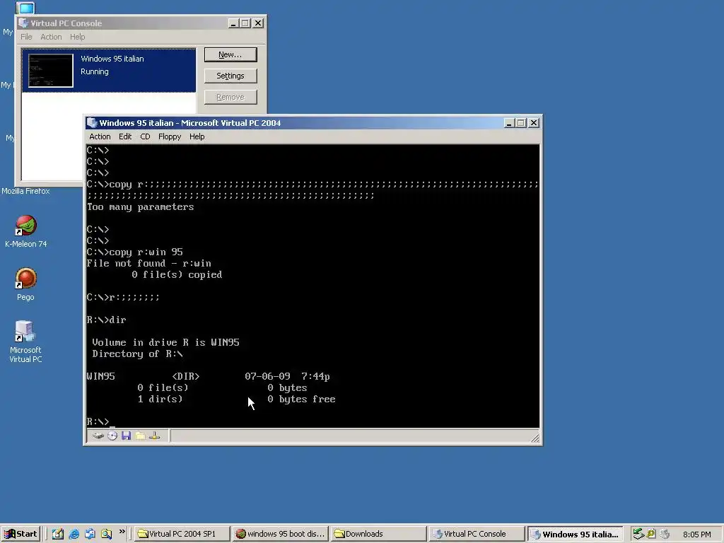Launch Internet Explorer from Quick Launch
This screenshot has height=543, width=724.
[74, 534]
